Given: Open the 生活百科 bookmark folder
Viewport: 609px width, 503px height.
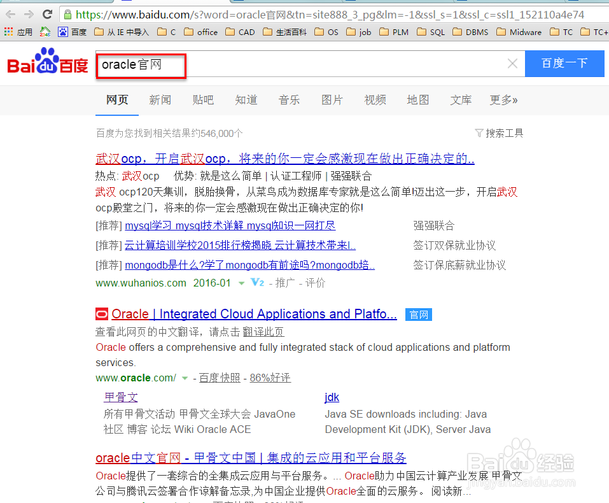Looking at the screenshot, I should pyautogui.click(x=284, y=32).
